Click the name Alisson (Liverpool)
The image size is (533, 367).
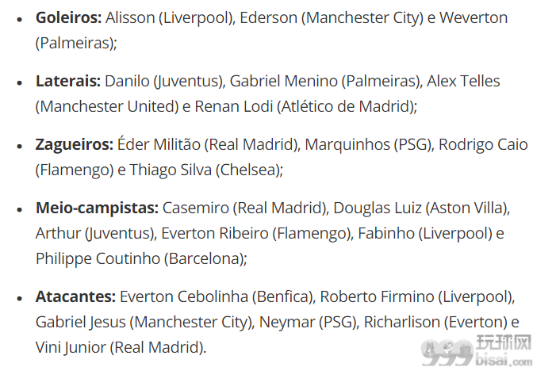[171, 18]
